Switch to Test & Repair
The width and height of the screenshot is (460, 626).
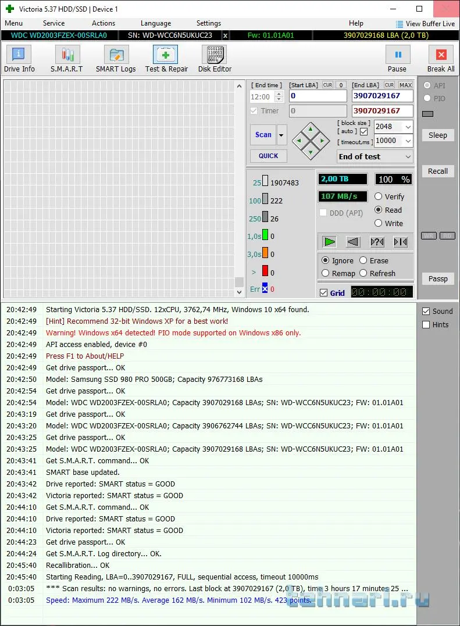tap(166, 59)
